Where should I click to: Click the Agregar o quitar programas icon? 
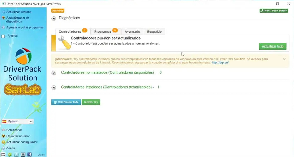click(3, 28)
